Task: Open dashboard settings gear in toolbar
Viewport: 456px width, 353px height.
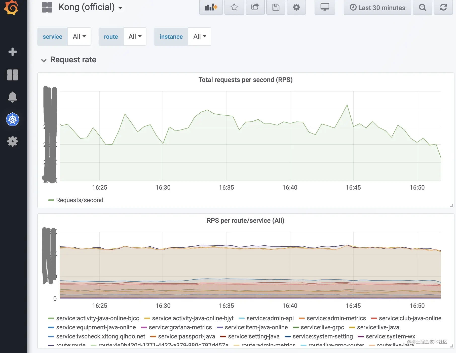Action: pyautogui.click(x=296, y=7)
